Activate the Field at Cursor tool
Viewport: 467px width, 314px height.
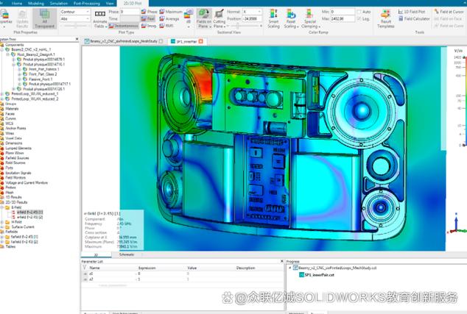click(x=449, y=12)
